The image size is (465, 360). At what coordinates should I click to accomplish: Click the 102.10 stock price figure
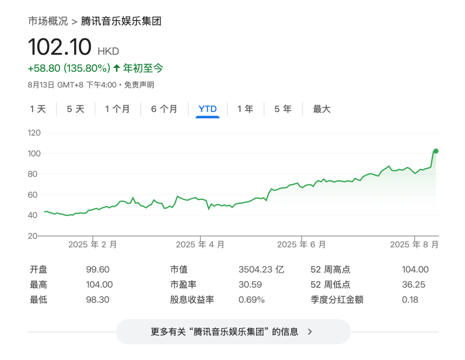pos(60,47)
